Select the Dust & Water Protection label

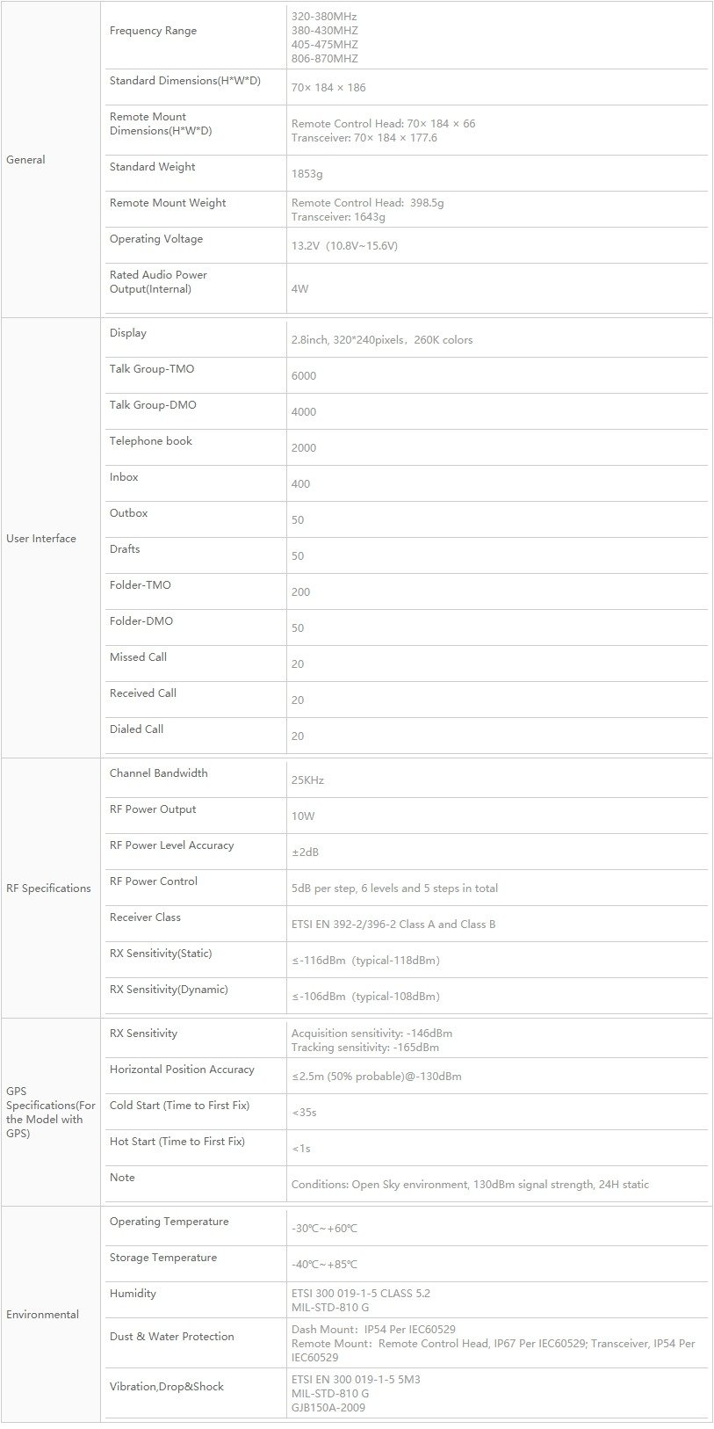click(x=172, y=1337)
